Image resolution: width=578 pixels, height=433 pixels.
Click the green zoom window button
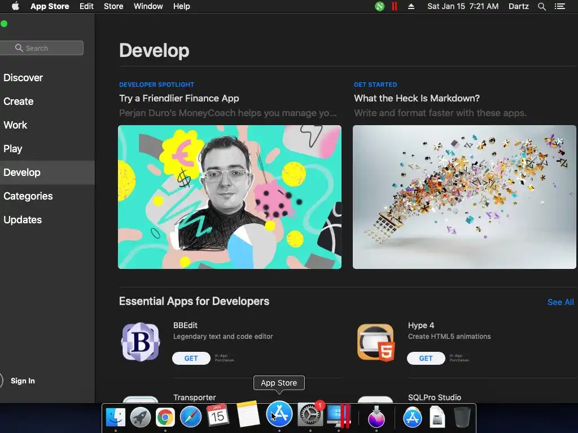(x=4, y=24)
